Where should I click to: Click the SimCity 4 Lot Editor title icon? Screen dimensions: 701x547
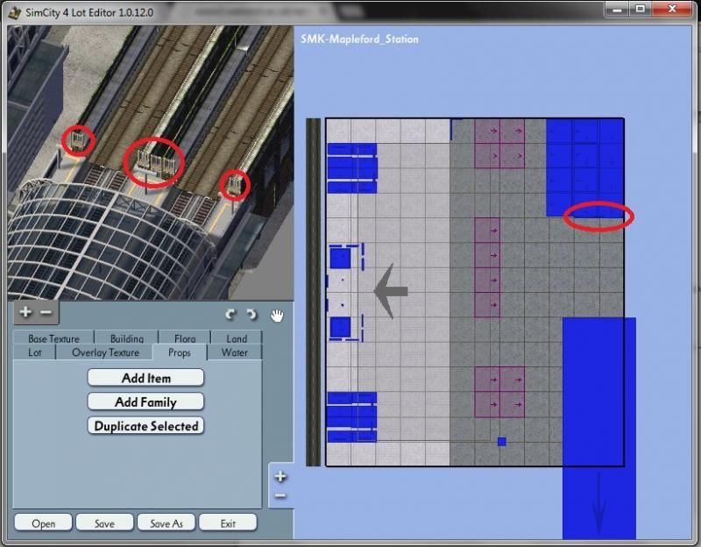tap(15, 12)
